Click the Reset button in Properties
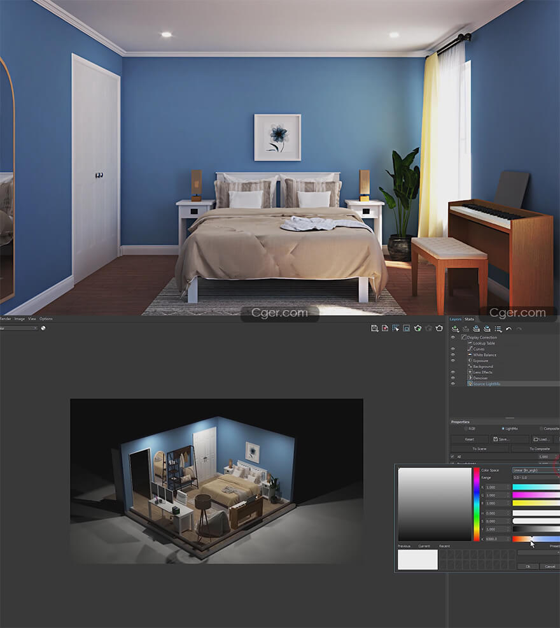560x628 pixels. (469, 439)
